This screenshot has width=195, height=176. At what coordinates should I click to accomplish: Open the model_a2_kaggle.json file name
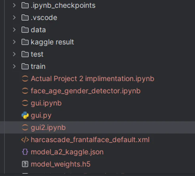[67, 152]
